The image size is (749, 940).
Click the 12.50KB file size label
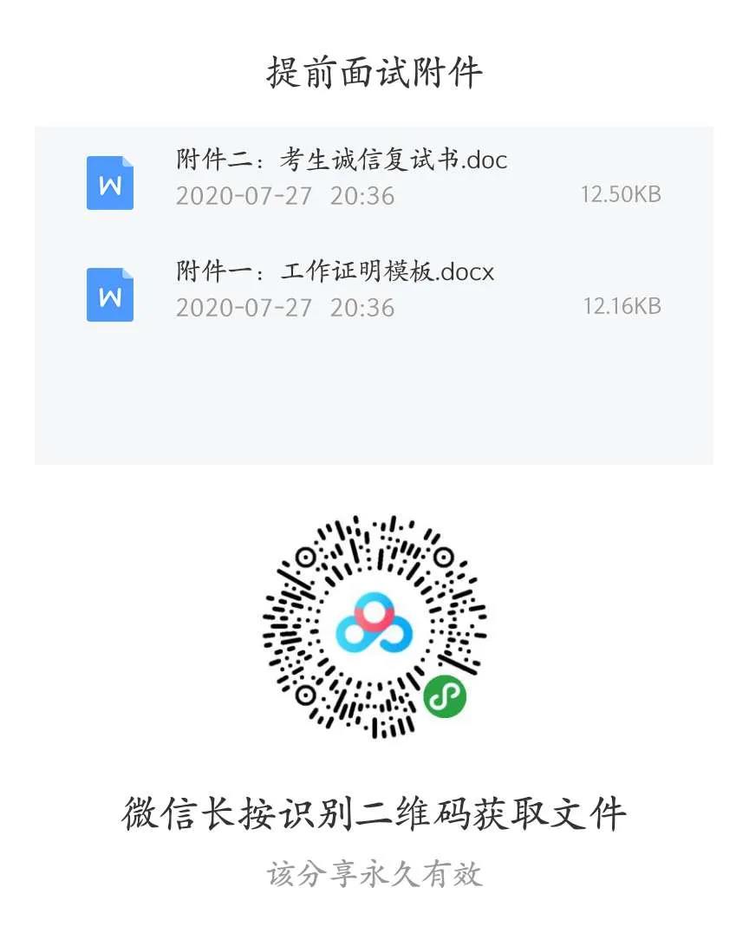coord(621,194)
